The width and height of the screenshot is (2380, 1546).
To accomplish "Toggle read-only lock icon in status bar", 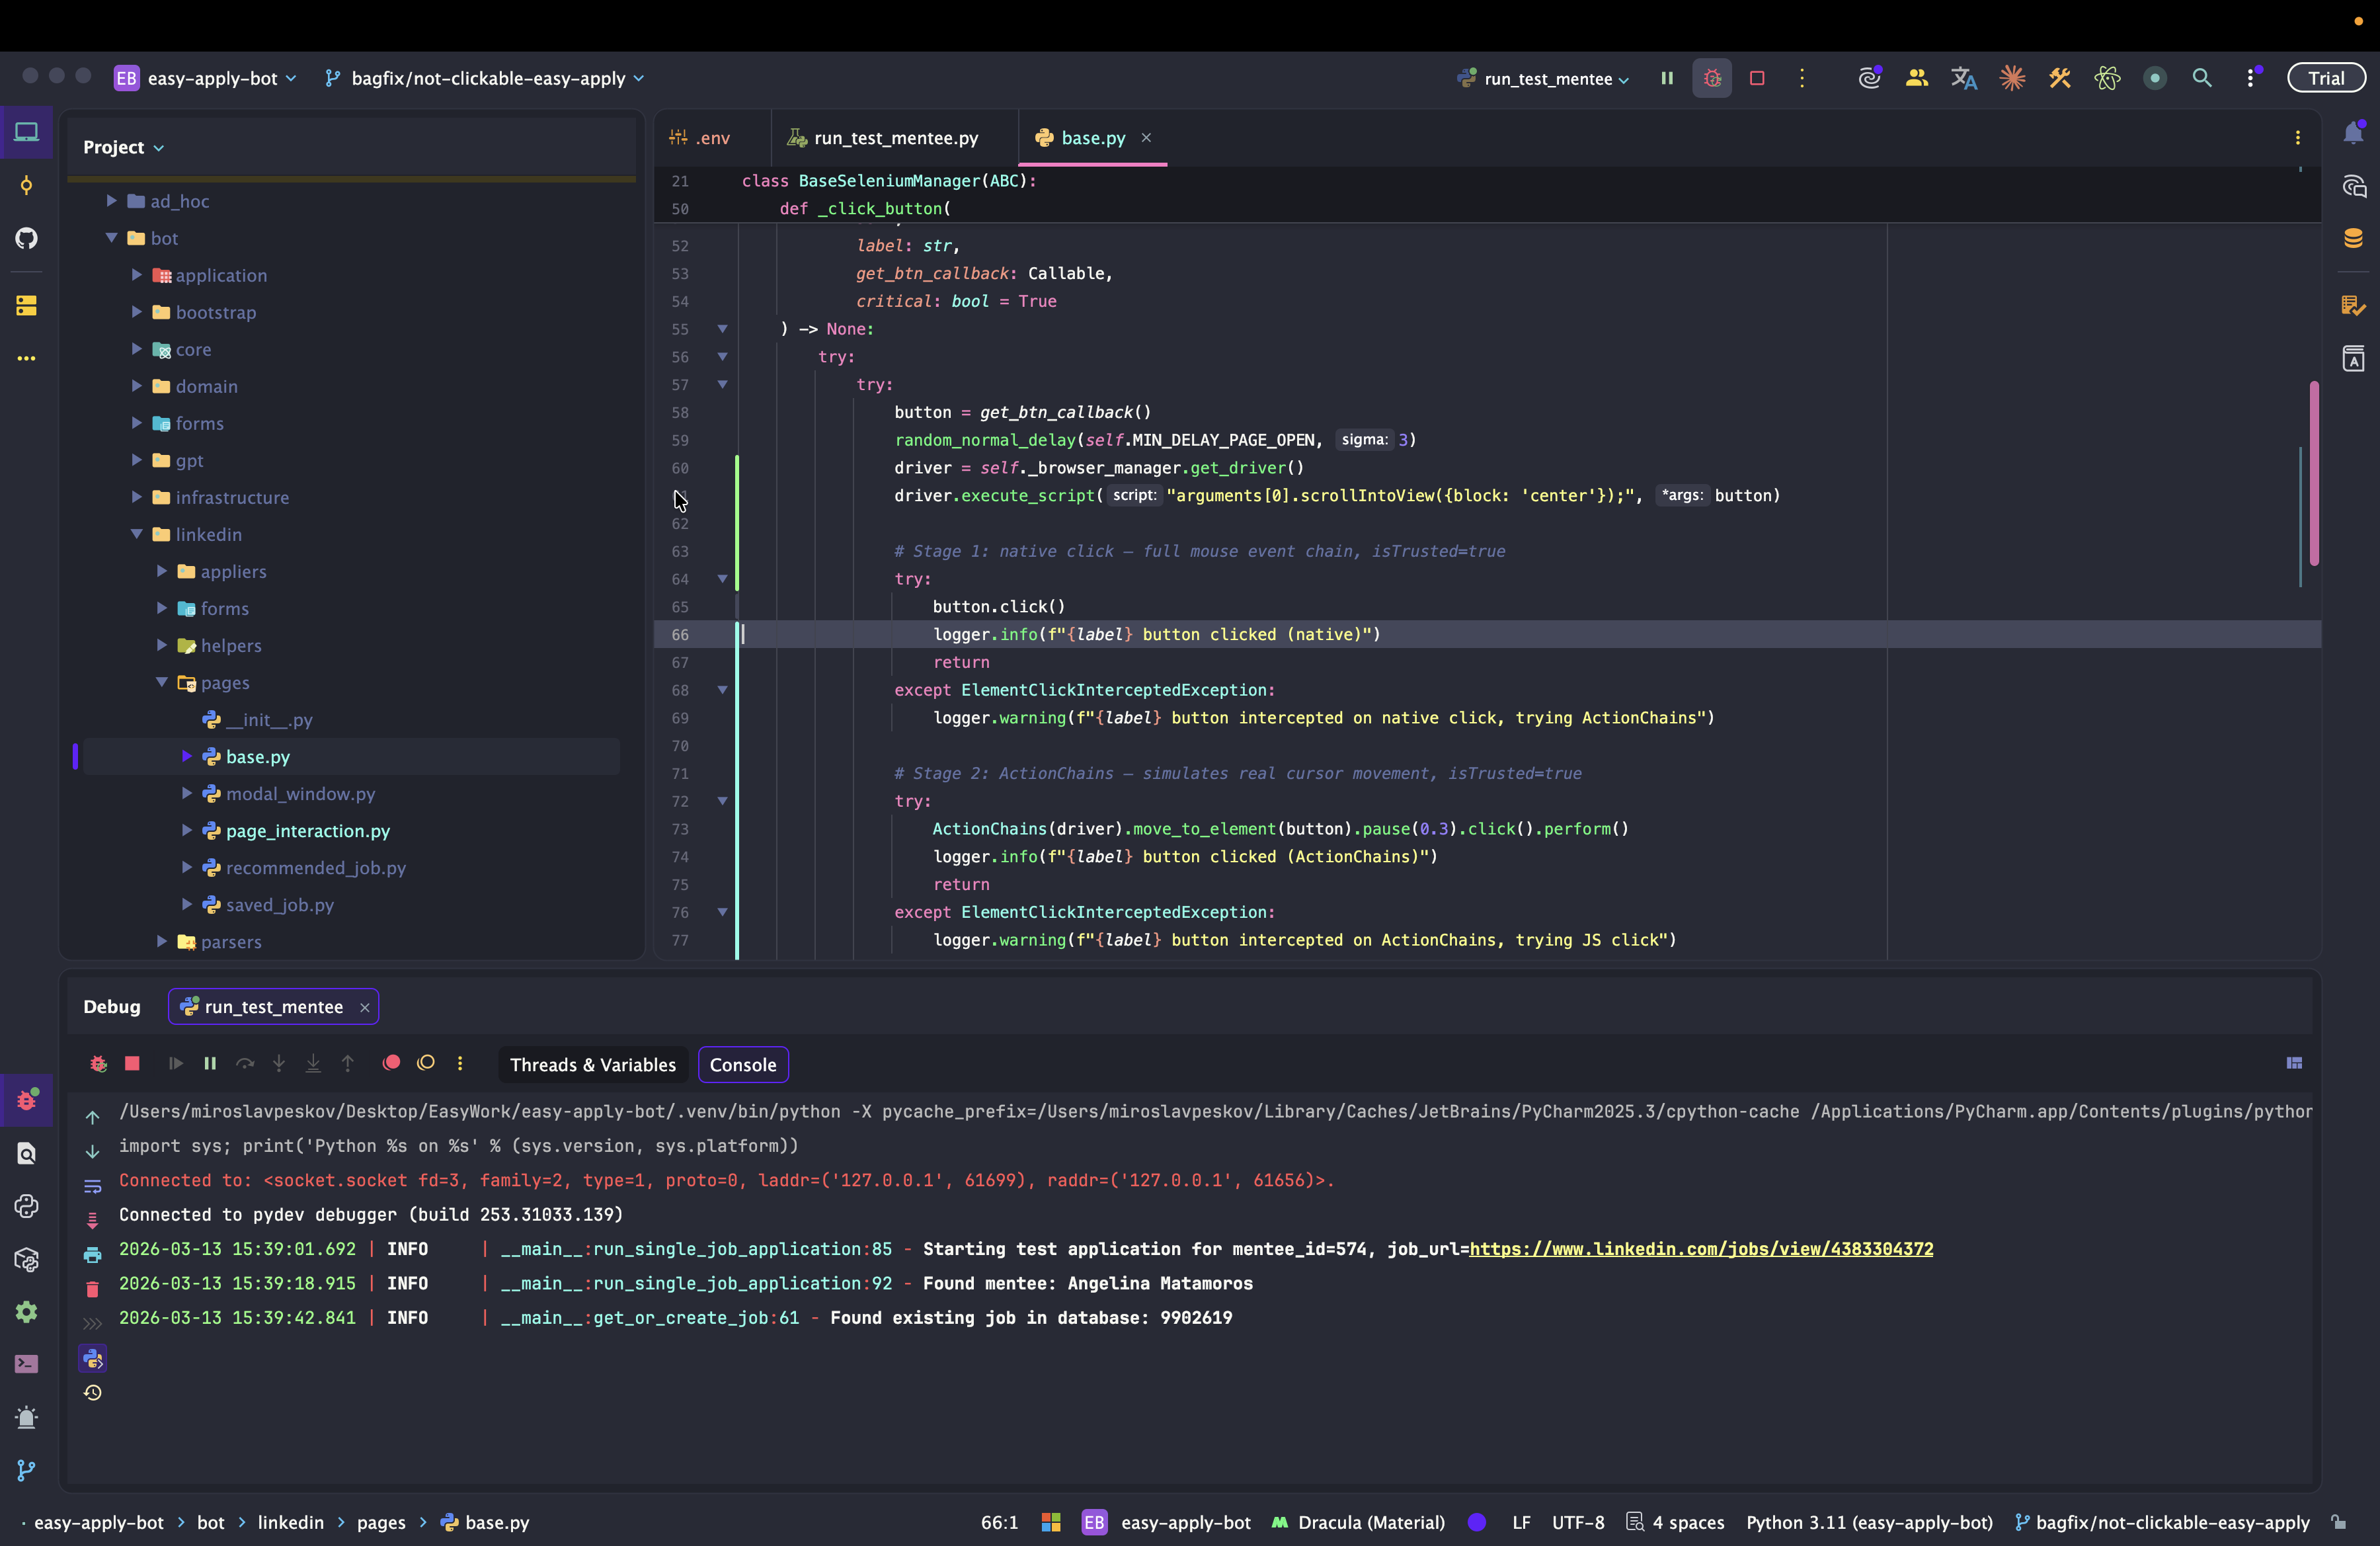I will 2339,1522.
